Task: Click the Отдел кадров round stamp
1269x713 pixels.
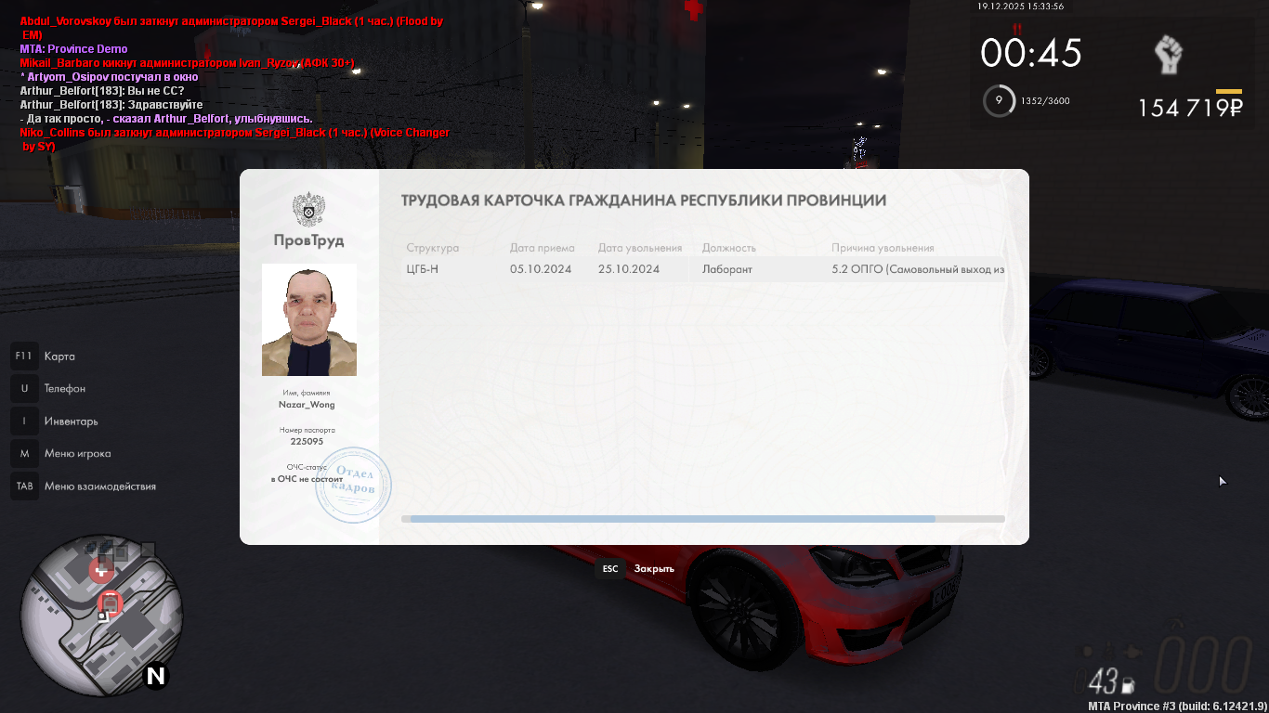Action: (353, 485)
